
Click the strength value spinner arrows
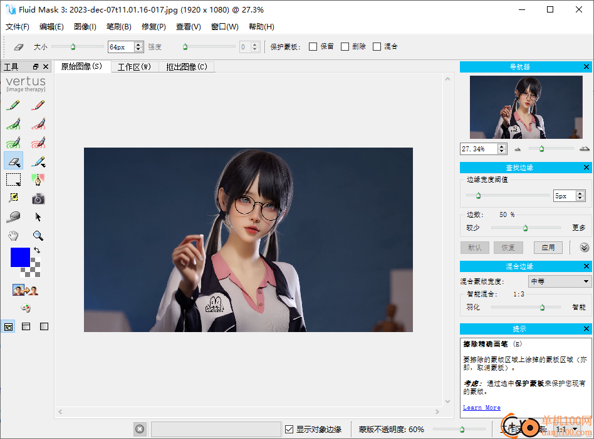point(255,47)
